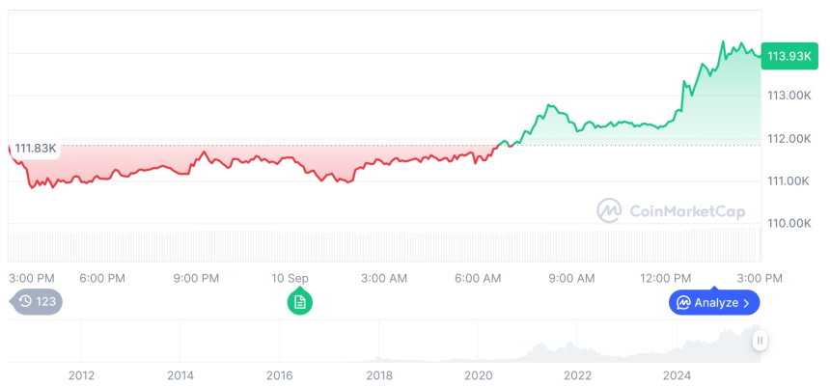The width and height of the screenshot is (830, 387).
Task: Select year 2016 in the range navigator
Action: click(279, 374)
